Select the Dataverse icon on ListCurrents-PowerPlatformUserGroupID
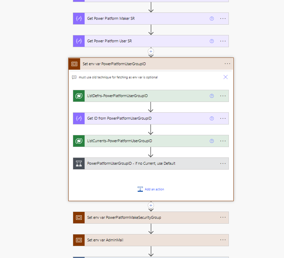The image size is (284, 258). [x=79, y=141]
